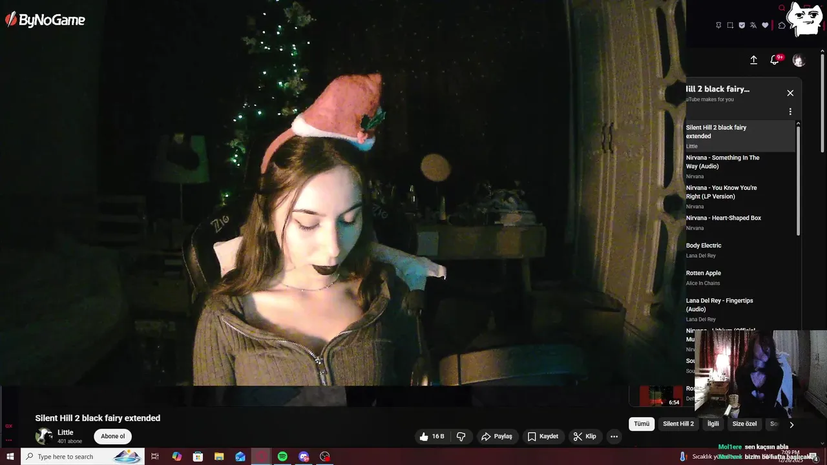This screenshot has width=827, height=465.
Task: Click the Paylaş share button
Action: pos(496,437)
